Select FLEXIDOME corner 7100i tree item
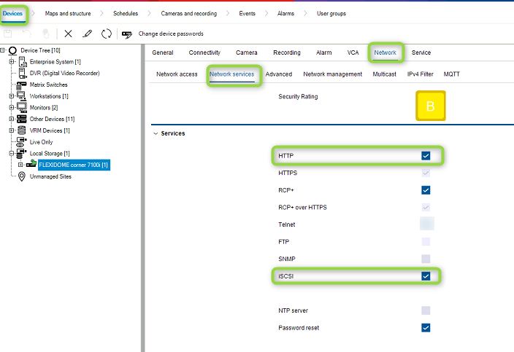This screenshot has width=514, height=352. coord(73,165)
